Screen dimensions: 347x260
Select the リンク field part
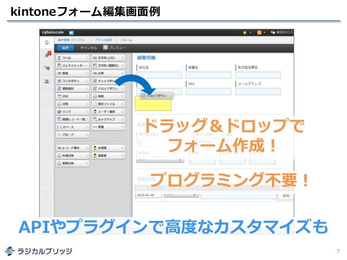click(72, 112)
